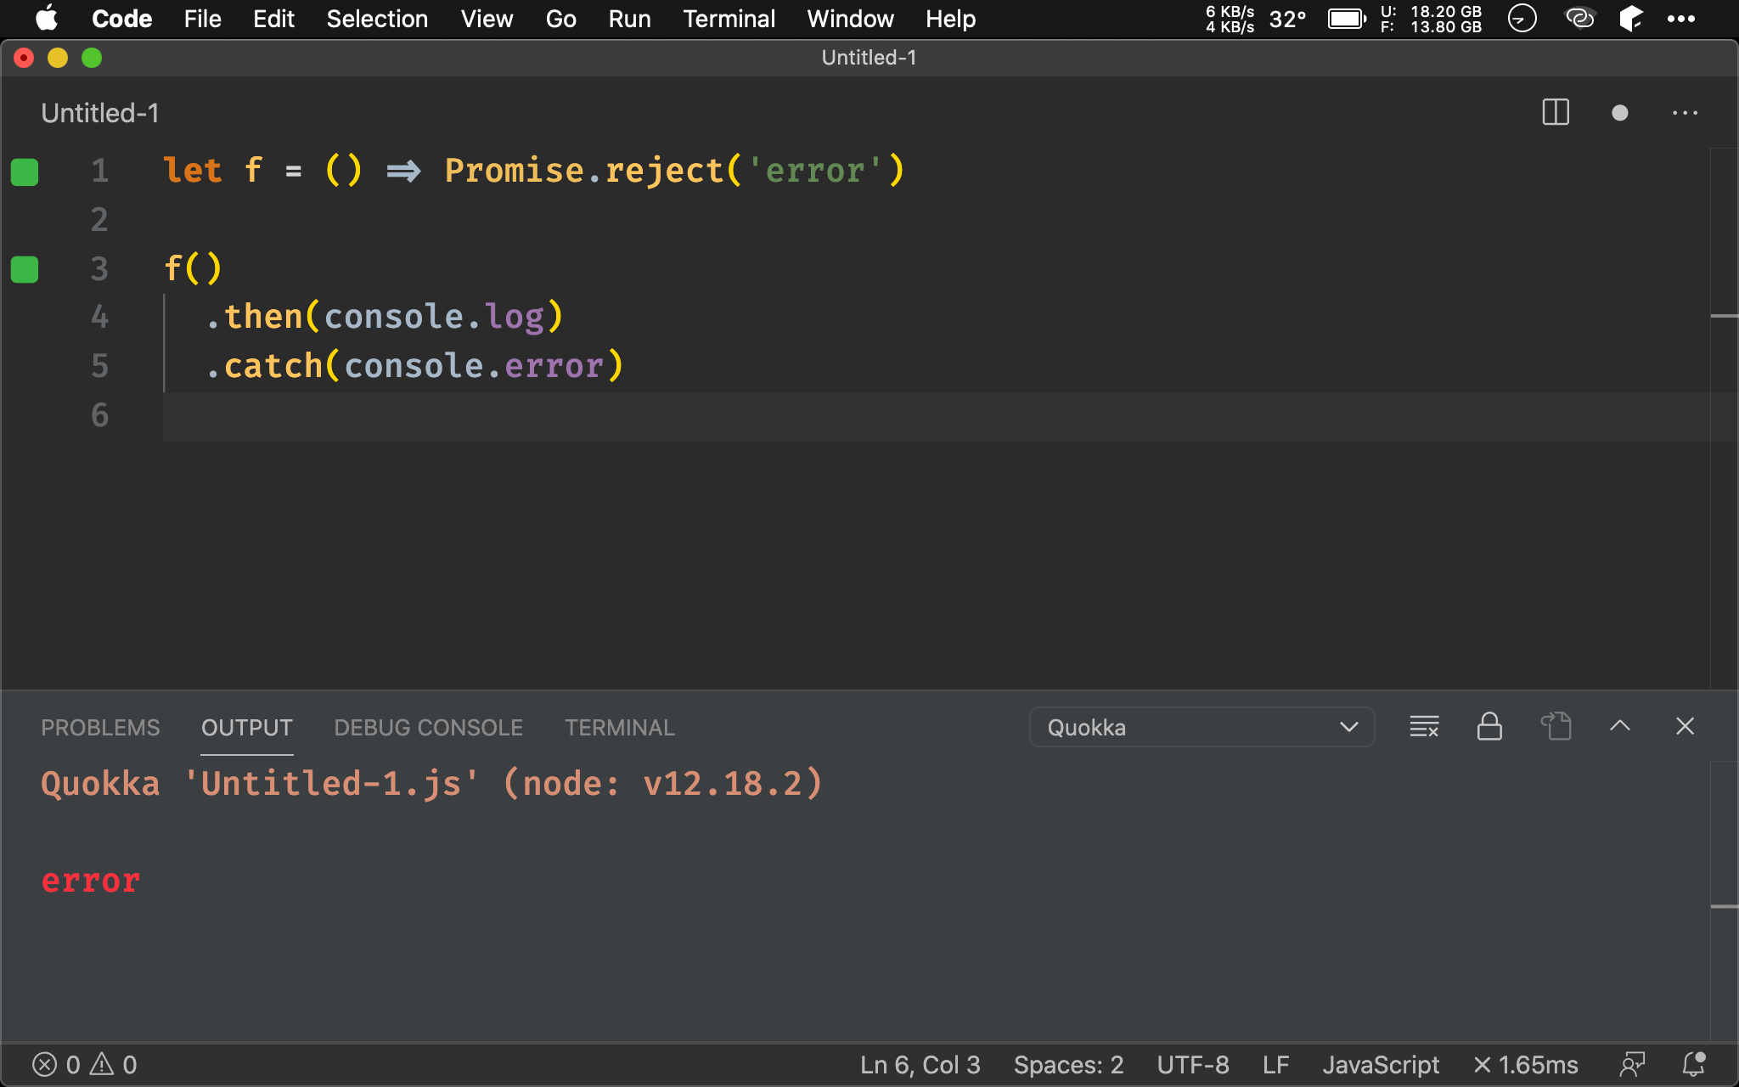1739x1087 pixels.
Task: Click the hexagon cube menu bar icon
Action: coord(1630,18)
